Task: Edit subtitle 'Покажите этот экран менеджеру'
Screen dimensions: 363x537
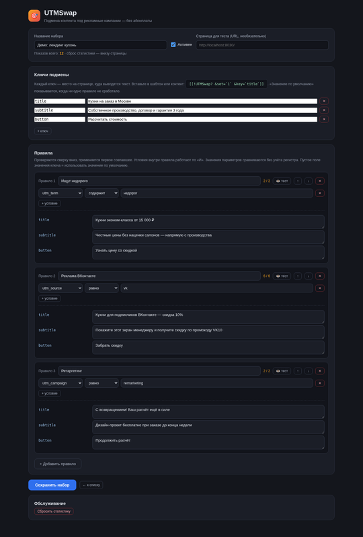Action: [x=208, y=332]
